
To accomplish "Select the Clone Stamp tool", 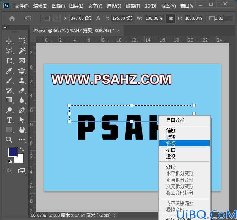I will pyautogui.click(x=22, y=80).
